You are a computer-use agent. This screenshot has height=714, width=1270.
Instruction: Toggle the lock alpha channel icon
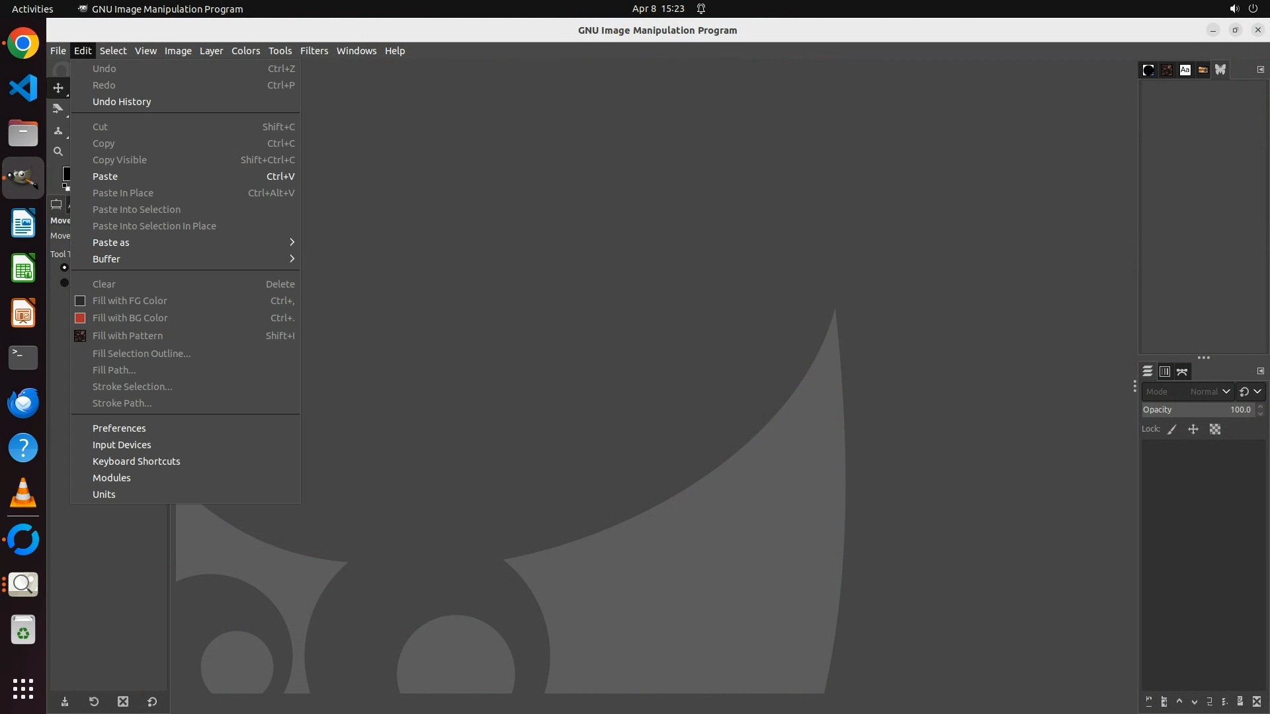coord(1215,429)
